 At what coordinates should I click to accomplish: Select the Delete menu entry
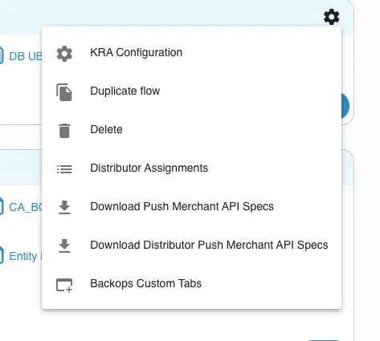[x=191, y=130]
